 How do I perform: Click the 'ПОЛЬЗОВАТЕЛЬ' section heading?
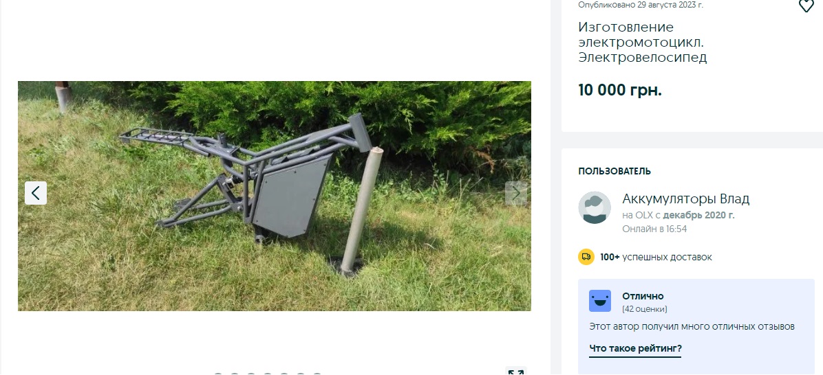pos(614,171)
